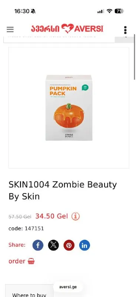The width and height of the screenshot is (136, 297).
Task: Share the product on X
Action: coord(53,245)
